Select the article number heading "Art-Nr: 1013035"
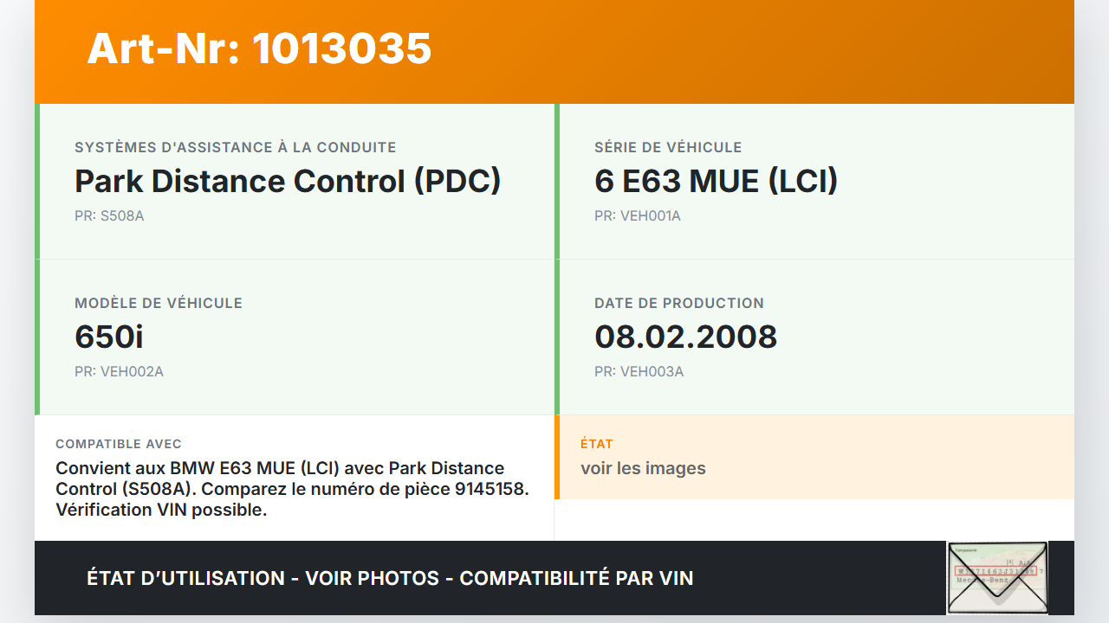 [x=259, y=48]
